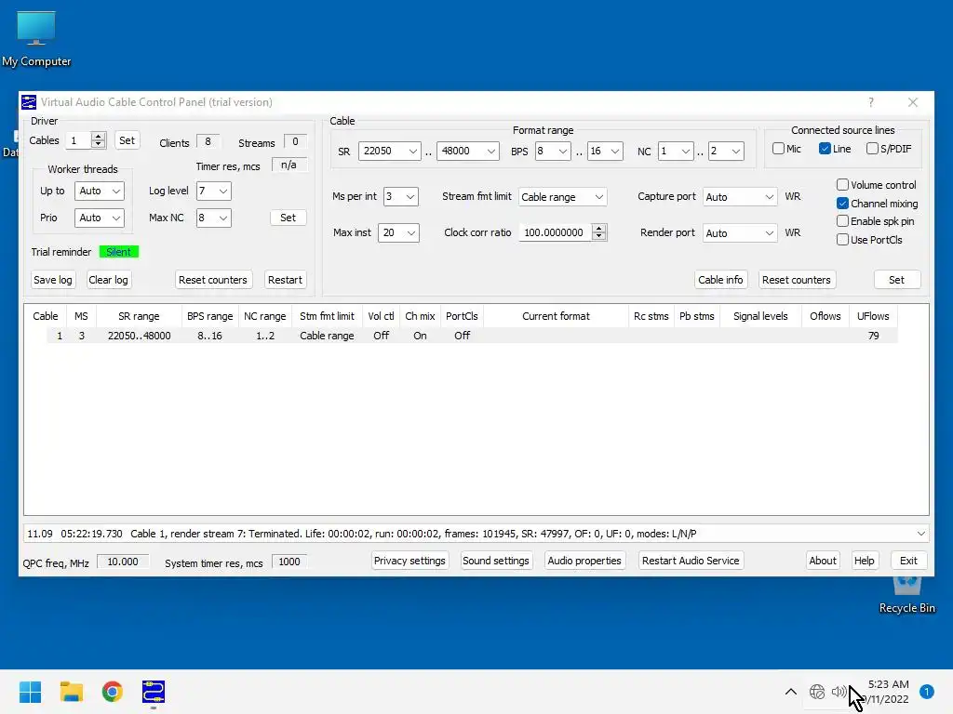
Task: Open the Render port dropdown
Action: [x=740, y=233]
